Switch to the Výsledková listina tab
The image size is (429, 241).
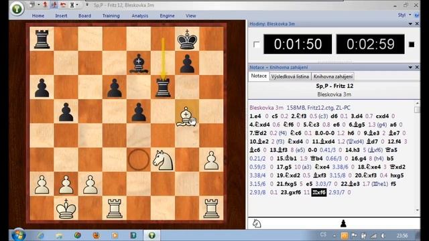click(290, 76)
